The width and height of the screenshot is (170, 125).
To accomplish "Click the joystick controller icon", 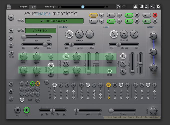I will click(147, 7).
